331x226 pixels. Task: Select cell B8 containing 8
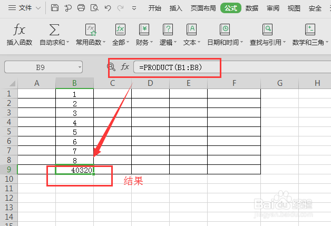[x=74, y=160]
